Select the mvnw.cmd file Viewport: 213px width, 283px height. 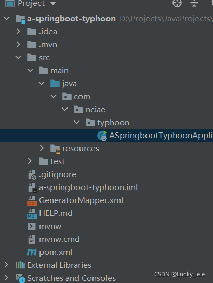[x=59, y=239]
